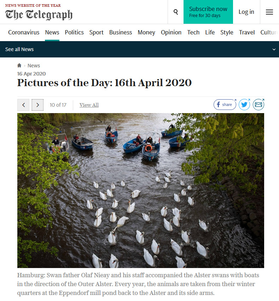Share gallery via email icon
This screenshot has height=301, width=279.
(258, 105)
